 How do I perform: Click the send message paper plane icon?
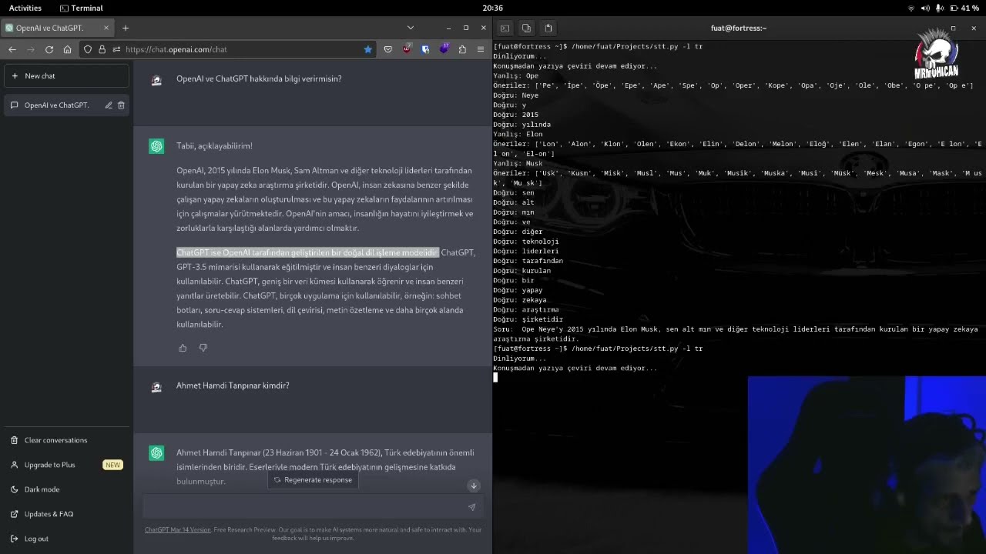pyautogui.click(x=471, y=507)
